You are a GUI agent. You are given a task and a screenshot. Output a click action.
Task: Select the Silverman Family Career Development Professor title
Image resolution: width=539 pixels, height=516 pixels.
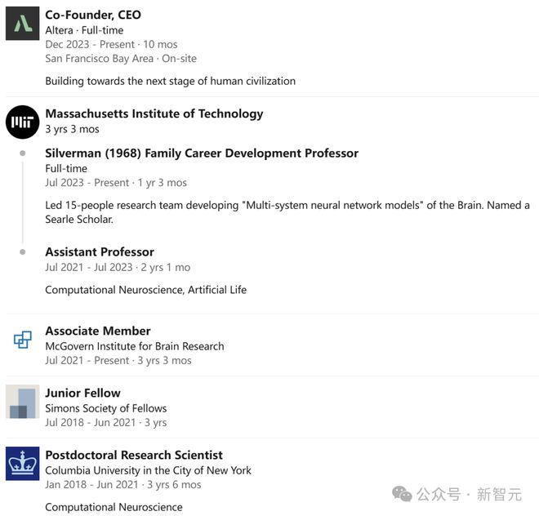pos(202,153)
